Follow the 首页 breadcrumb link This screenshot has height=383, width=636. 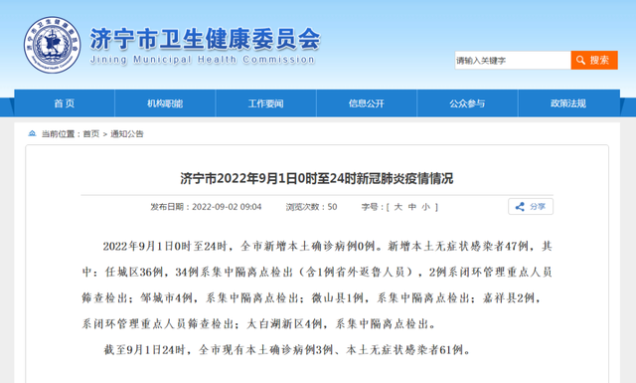90,134
